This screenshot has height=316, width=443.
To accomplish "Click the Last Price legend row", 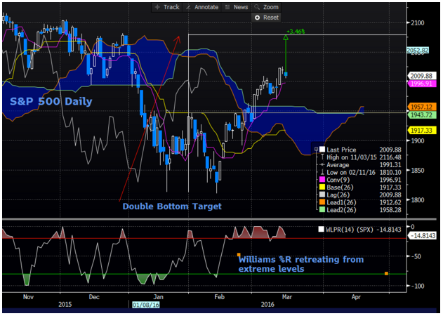I will (360, 150).
